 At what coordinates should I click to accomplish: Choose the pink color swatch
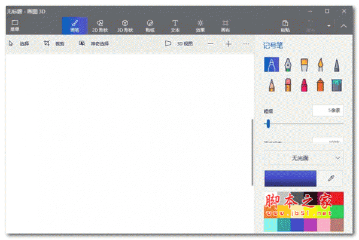click(324, 224)
